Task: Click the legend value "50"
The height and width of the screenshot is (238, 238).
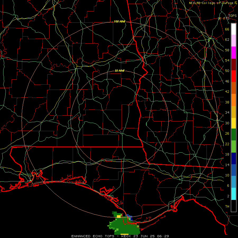Action: [x=227, y=71]
